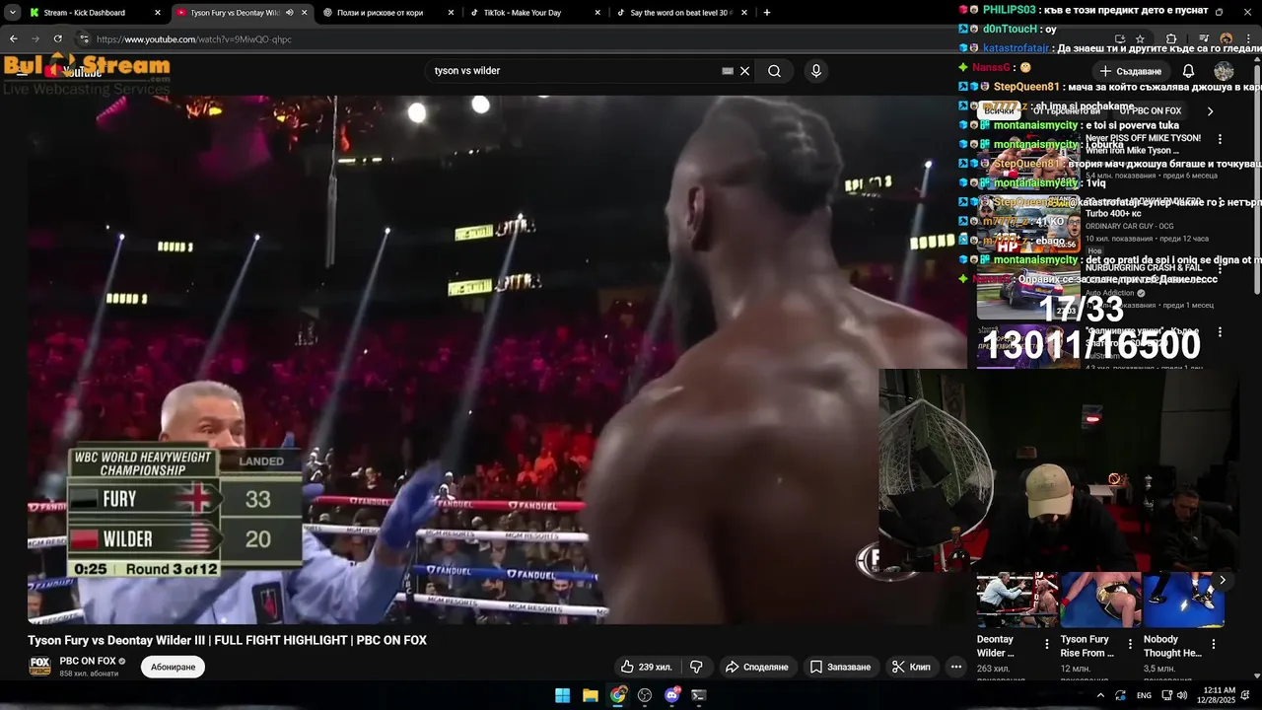Screen dimensions: 1262x710
Task: Open the tab search dropdown in Chrome
Action: (x=12, y=13)
